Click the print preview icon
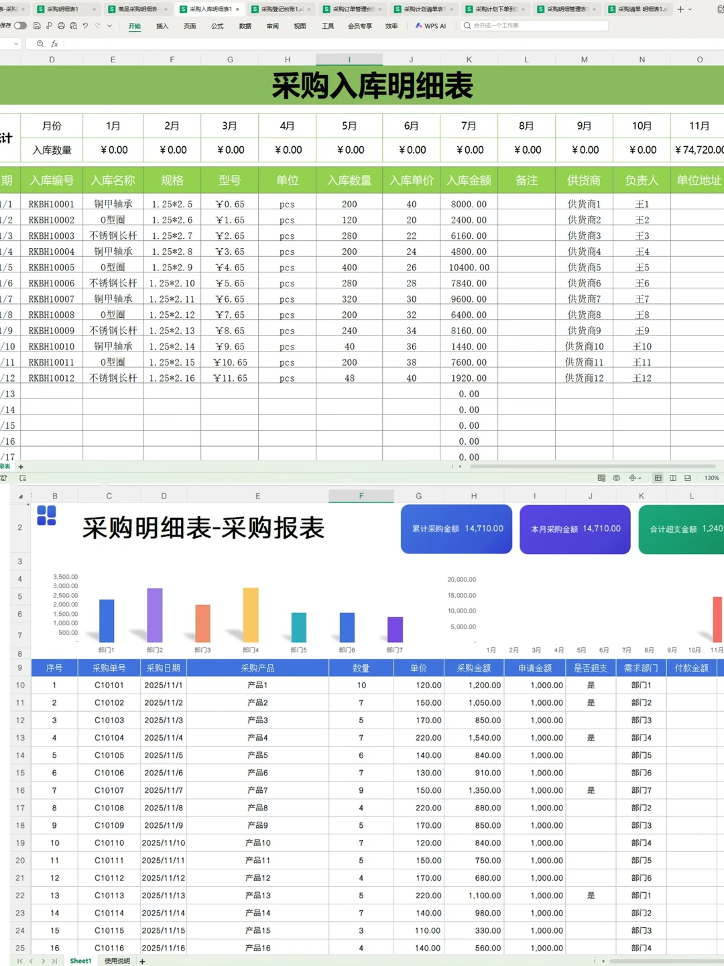The width and height of the screenshot is (724, 966). coord(73,25)
